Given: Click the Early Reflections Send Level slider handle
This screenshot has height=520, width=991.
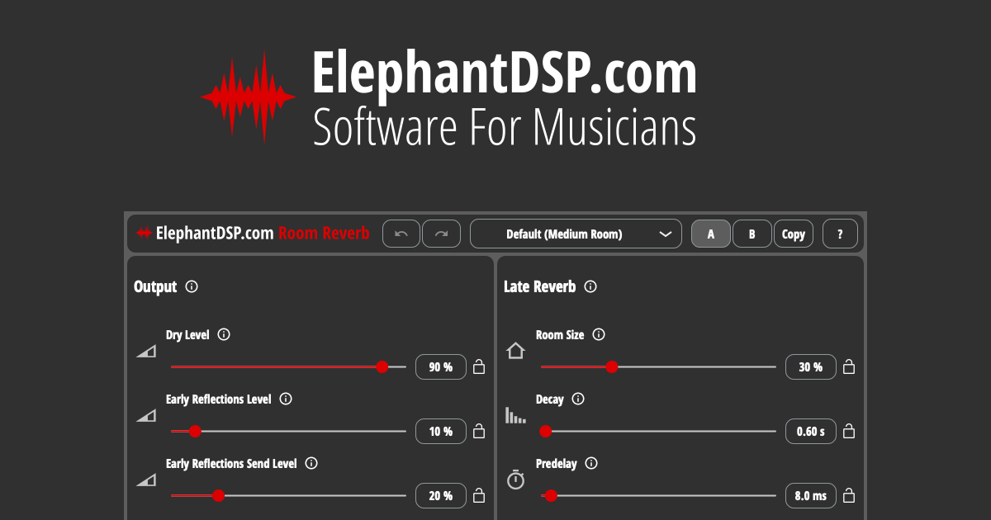Looking at the screenshot, I should click(x=218, y=495).
